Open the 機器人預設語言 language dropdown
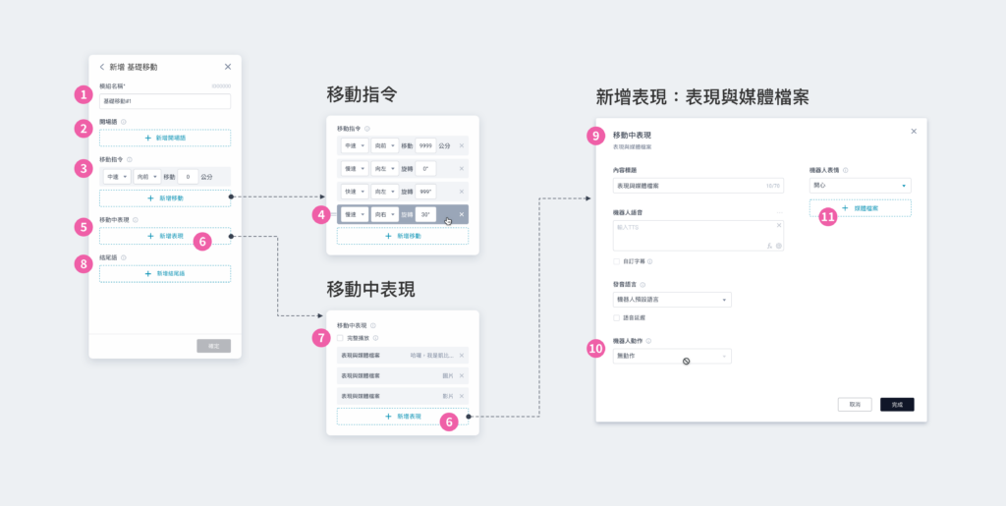 [x=672, y=300]
